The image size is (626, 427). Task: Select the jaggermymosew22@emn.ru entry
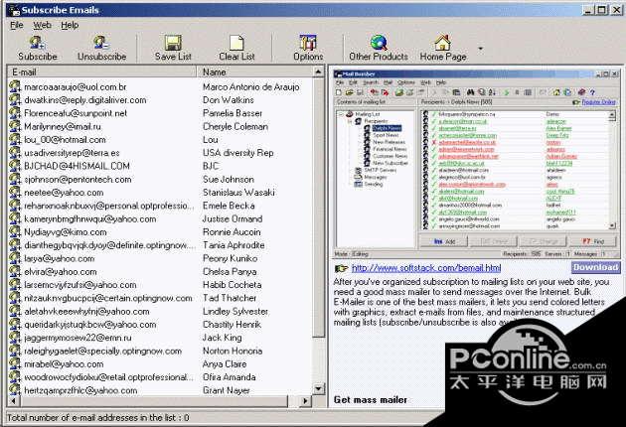tap(78, 338)
